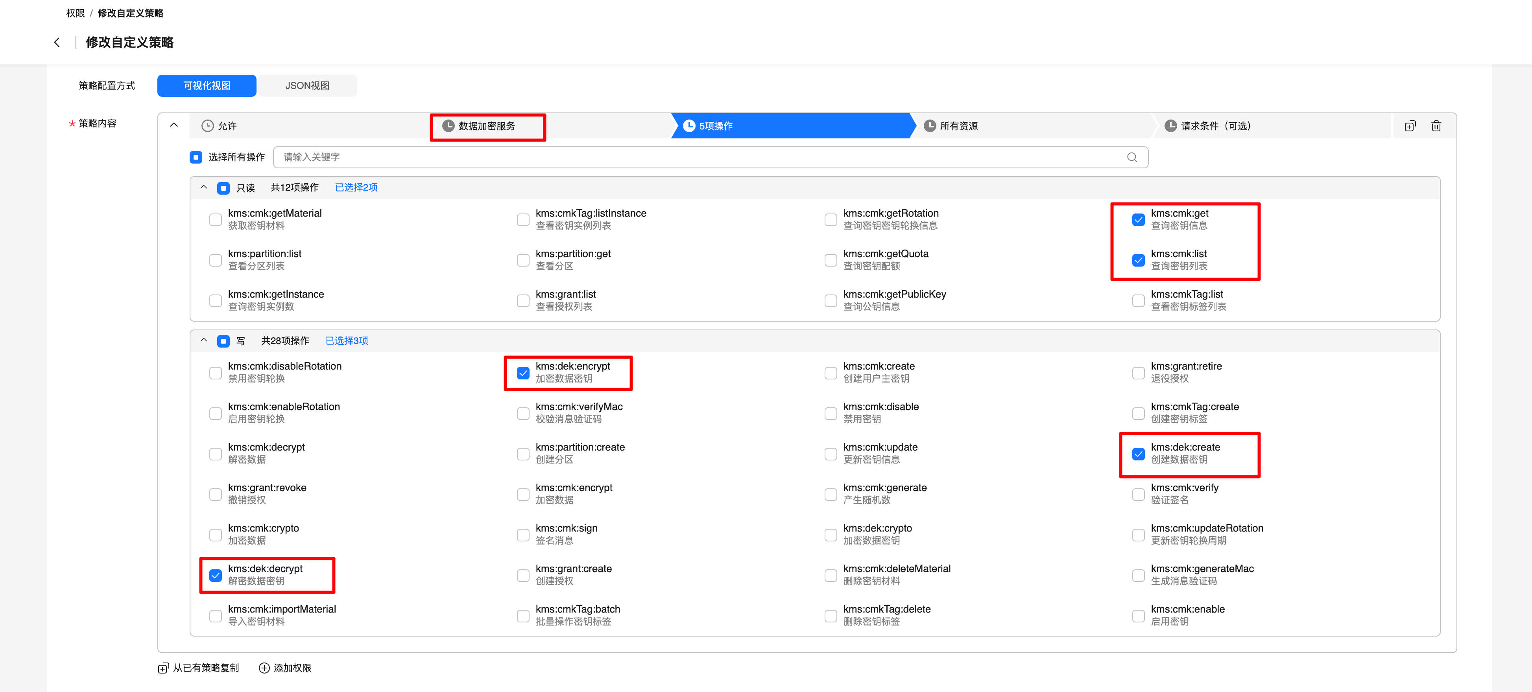Enable kms:cmk:encrypt checkbox
This screenshot has height=692, width=1532.
pyautogui.click(x=523, y=495)
